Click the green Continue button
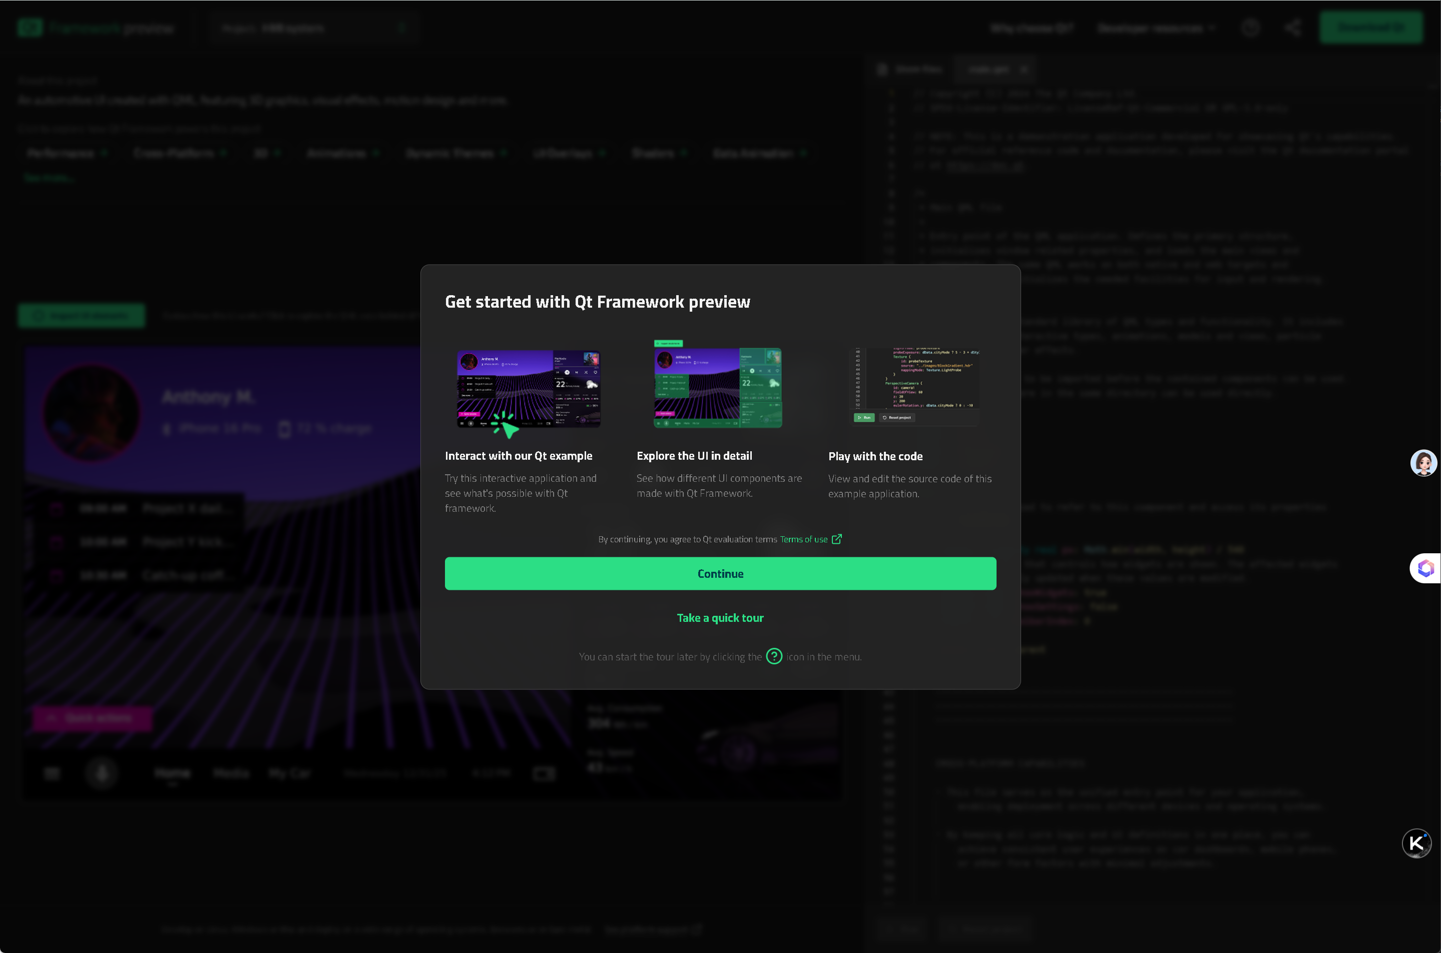This screenshot has height=953, width=1441. click(720, 573)
